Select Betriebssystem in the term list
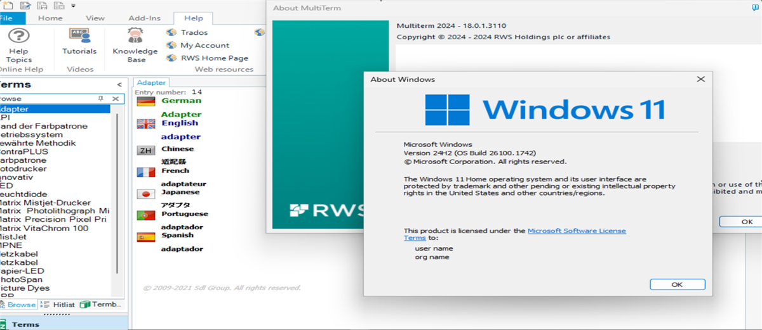 click(32, 134)
